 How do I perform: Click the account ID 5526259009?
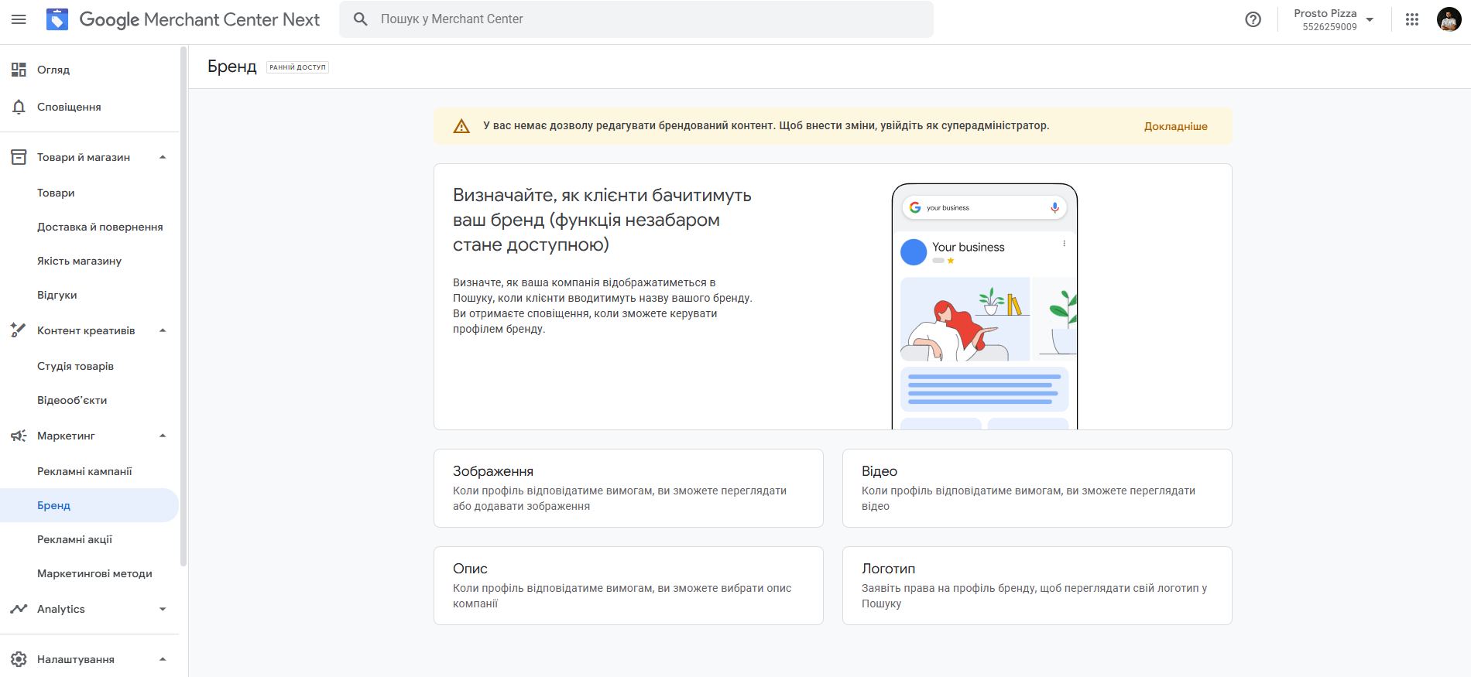click(x=1329, y=27)
